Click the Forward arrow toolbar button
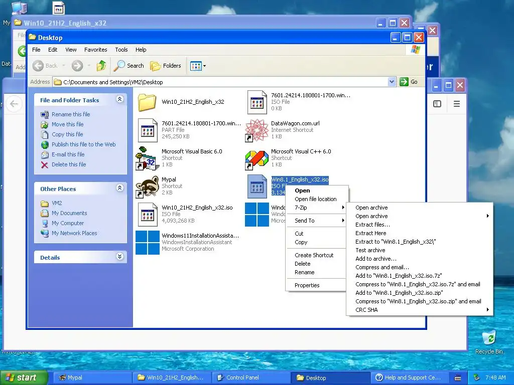 click(77, 66)
